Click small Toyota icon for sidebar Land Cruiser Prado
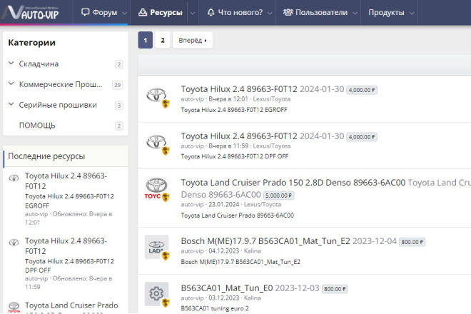This screenshot has height=314, width=471. click(x=14, y=308)
